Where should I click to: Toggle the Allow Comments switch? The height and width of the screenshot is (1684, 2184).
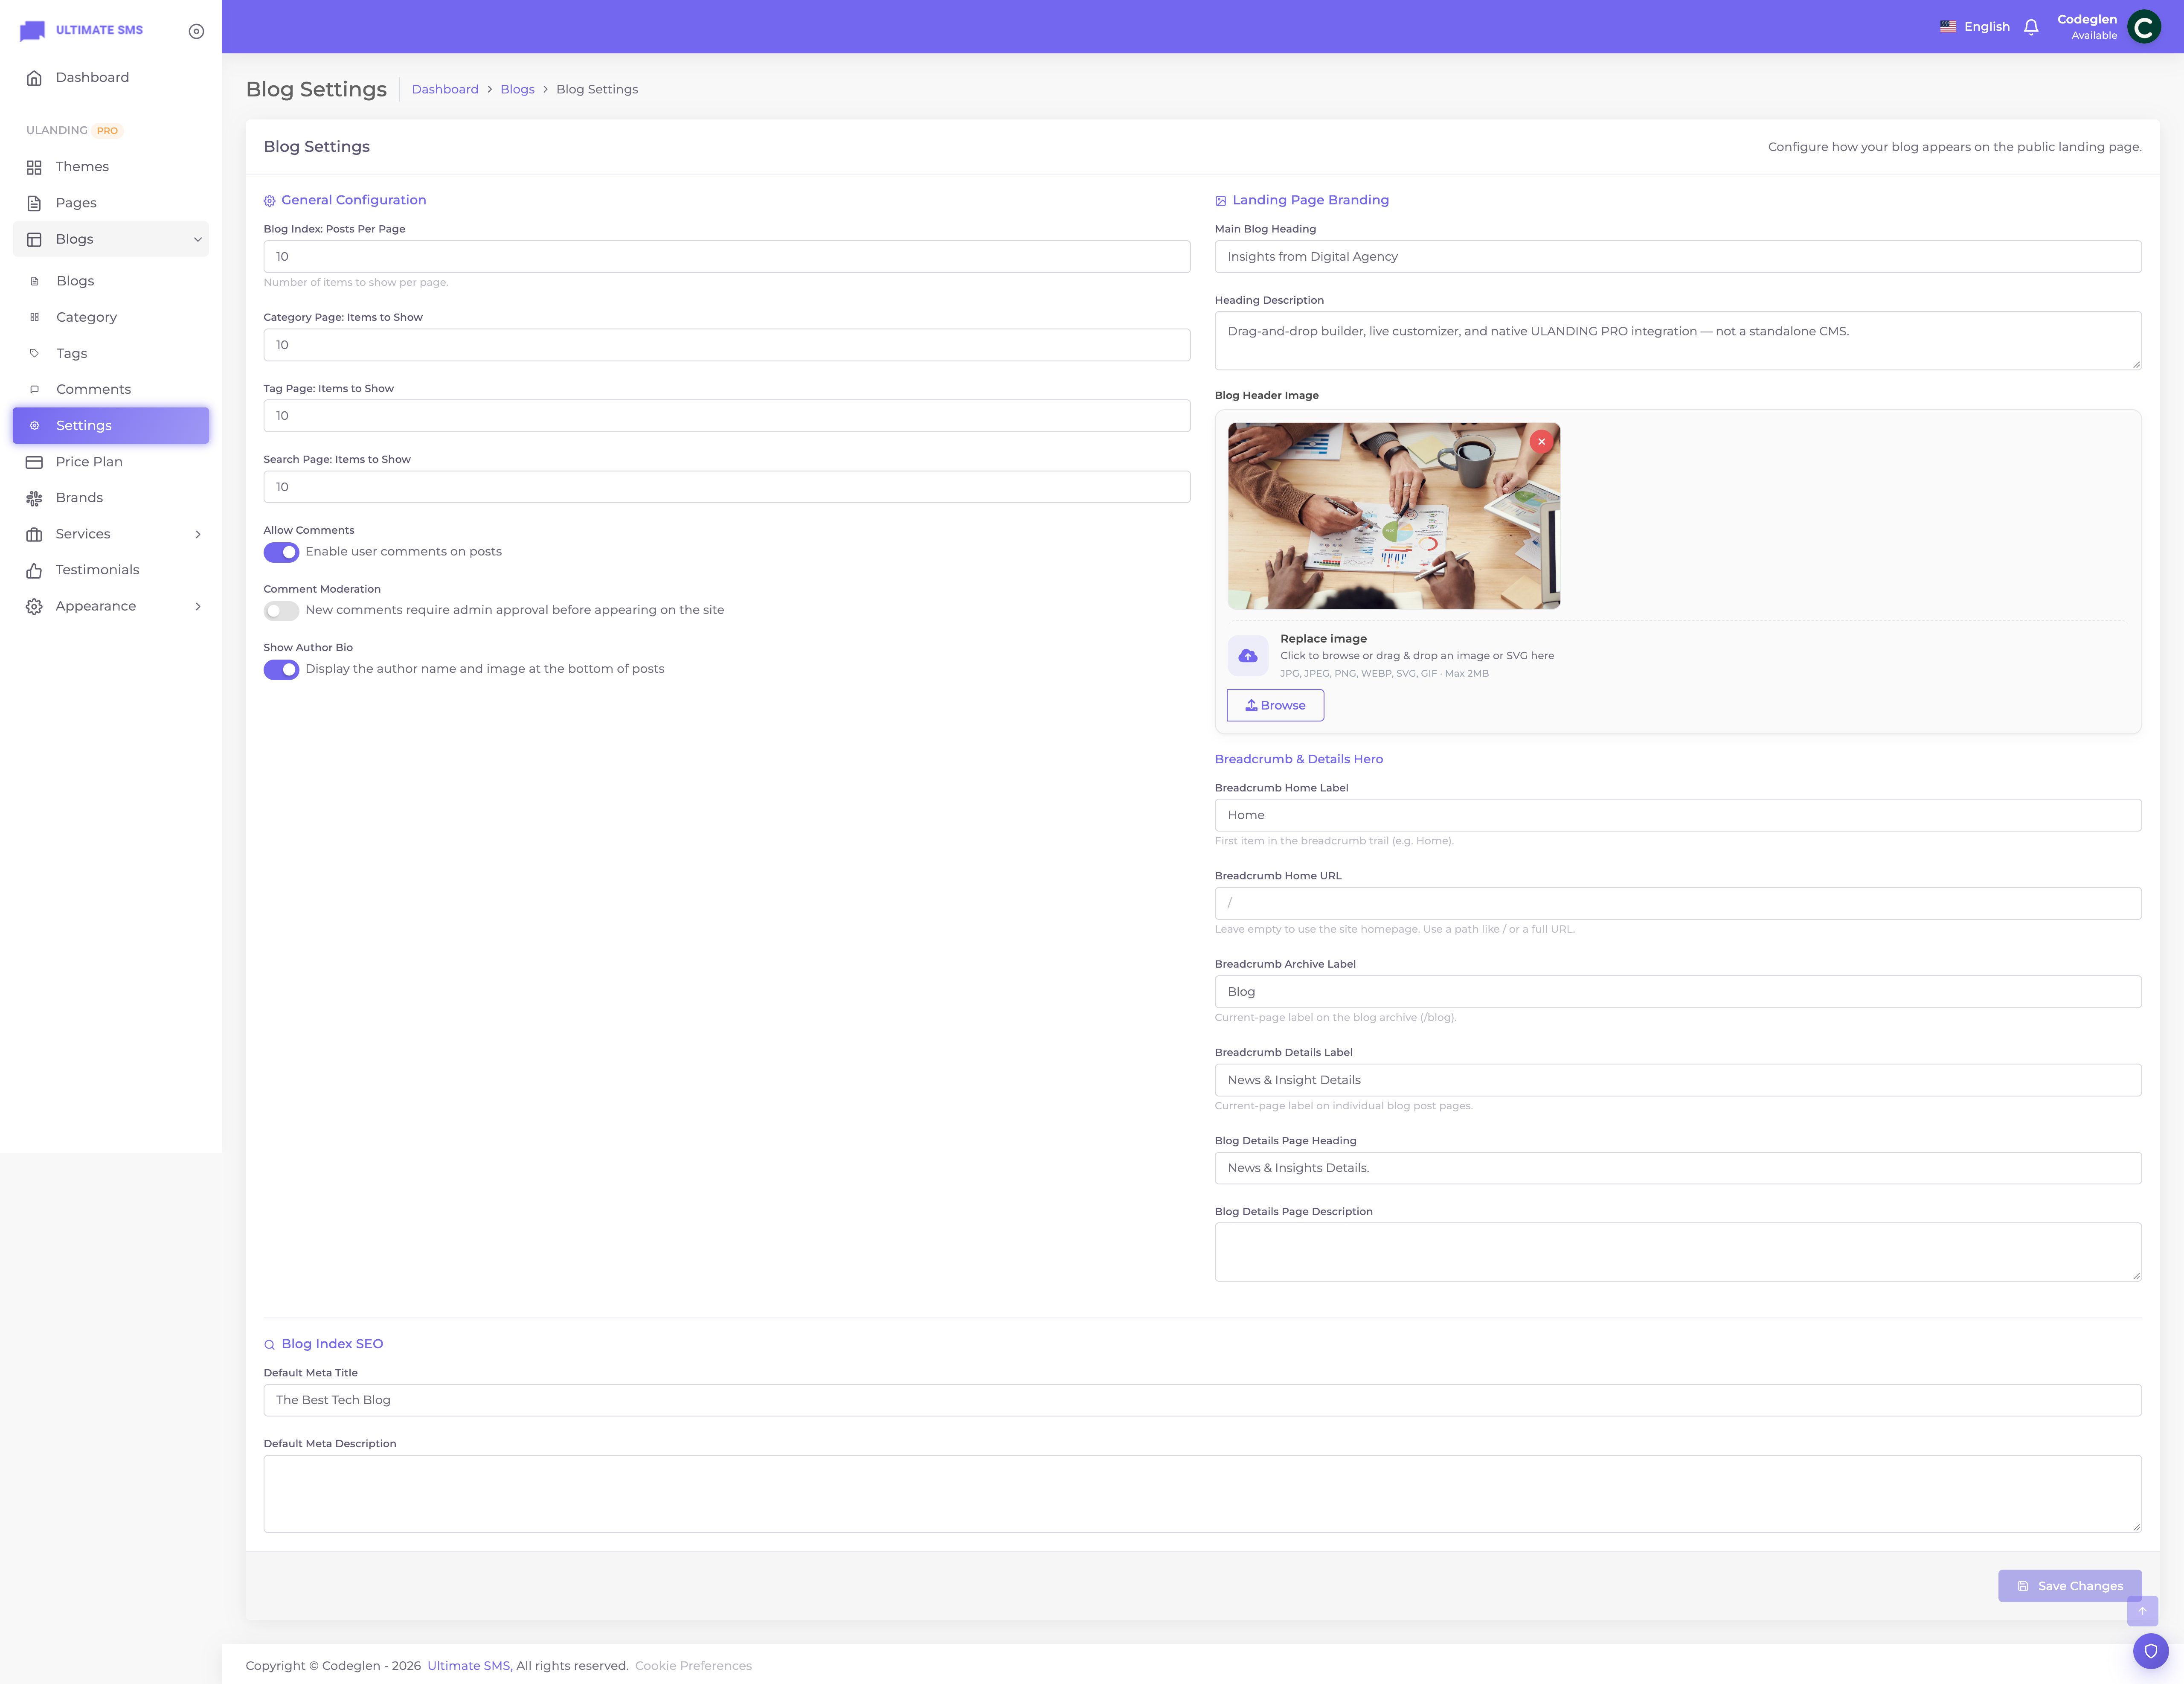click(281, 552)
